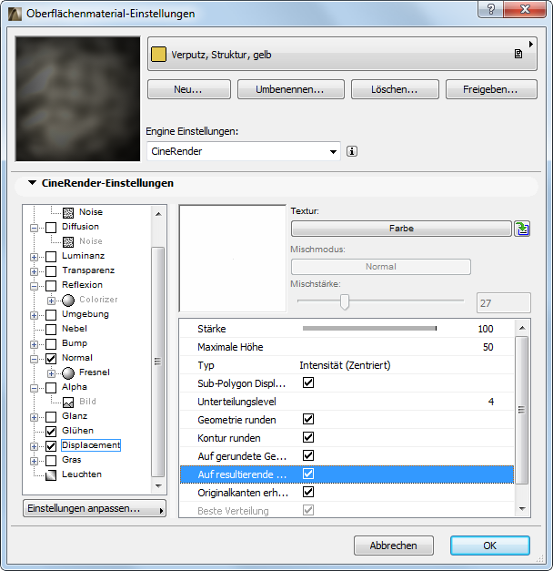Open the material name flyout arrow
Viewport: 553px width, 571px height.
[531, 44]
